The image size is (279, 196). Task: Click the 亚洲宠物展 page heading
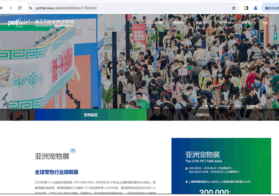click(52, 156)
